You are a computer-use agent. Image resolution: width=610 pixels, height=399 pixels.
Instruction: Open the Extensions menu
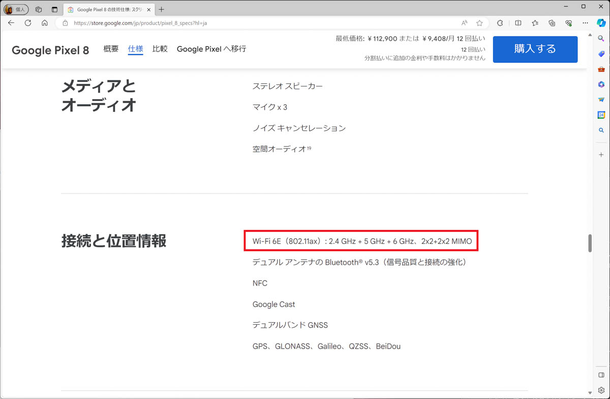click(x=500, y=23)
